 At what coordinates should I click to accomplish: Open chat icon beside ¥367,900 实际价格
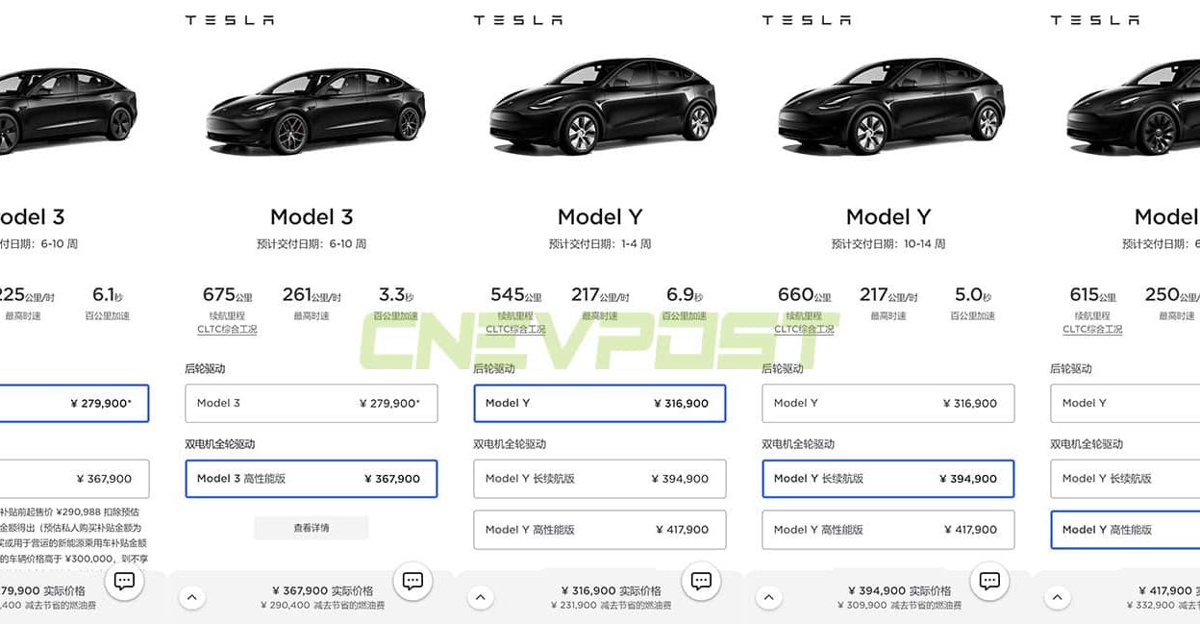coord(412,581)
